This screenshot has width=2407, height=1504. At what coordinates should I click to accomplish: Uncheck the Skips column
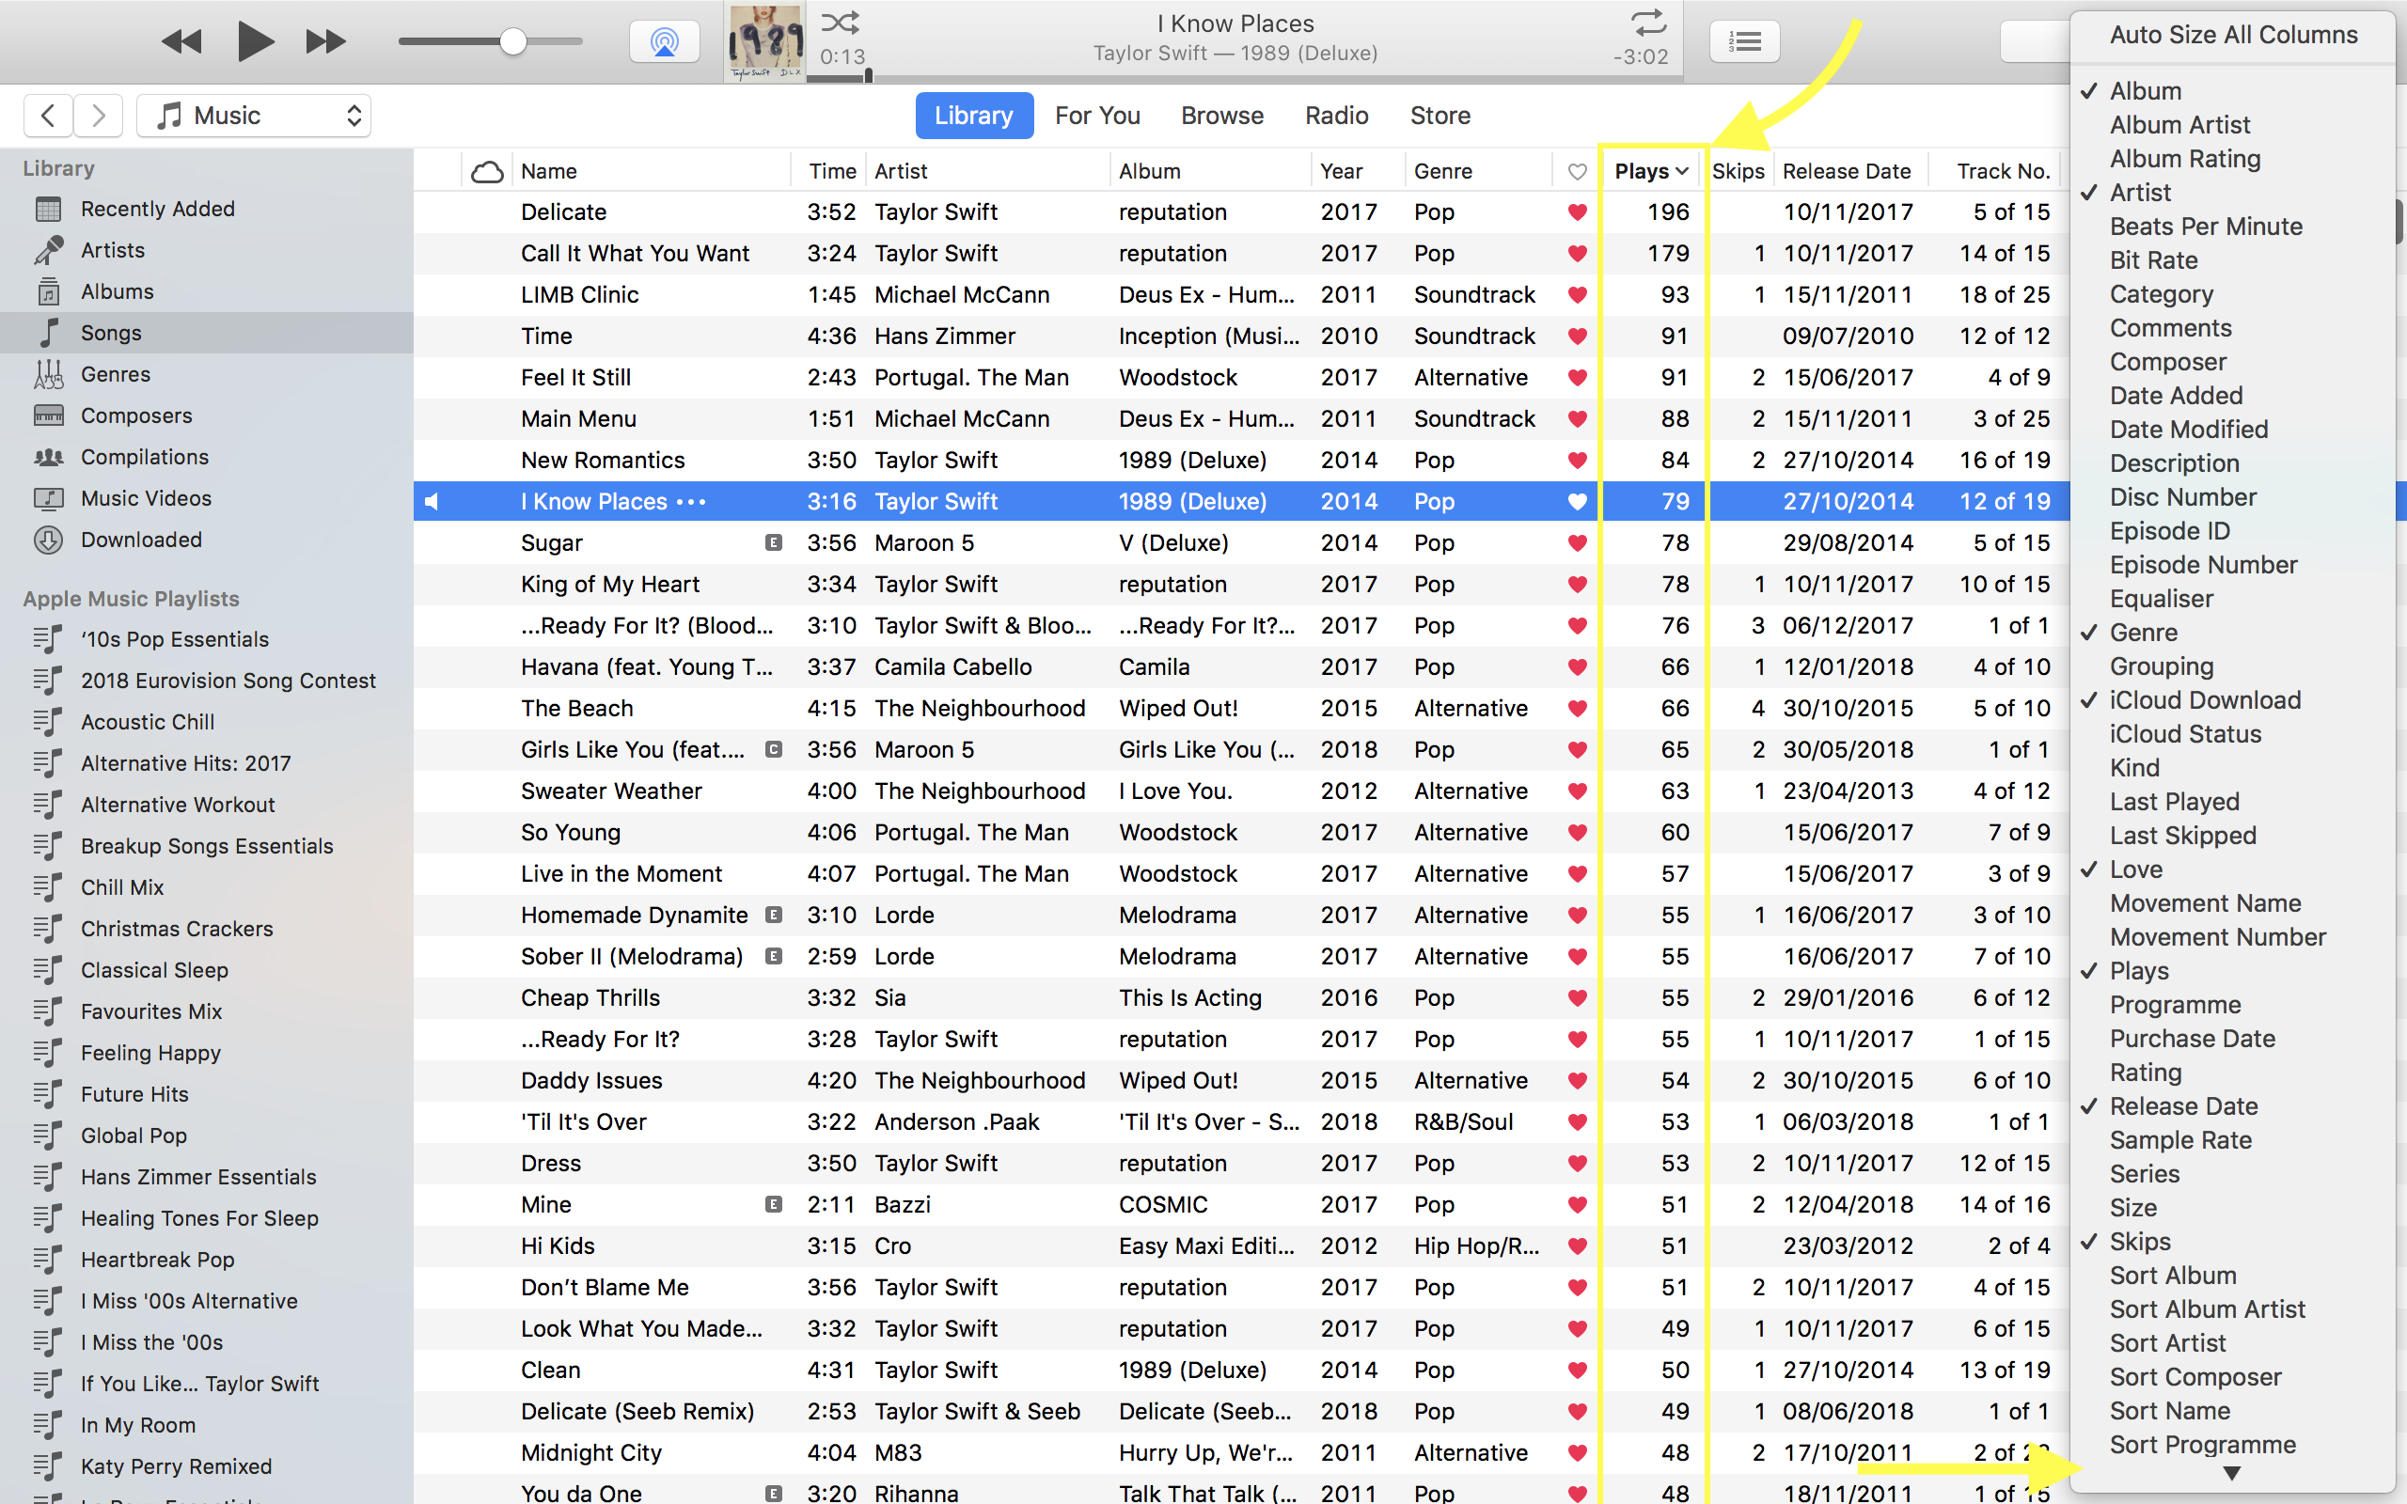coord(2140,1241)
